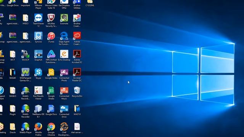Open the Echo Desktop shortcut
This screenshot has width=244, height=137.
64,54
